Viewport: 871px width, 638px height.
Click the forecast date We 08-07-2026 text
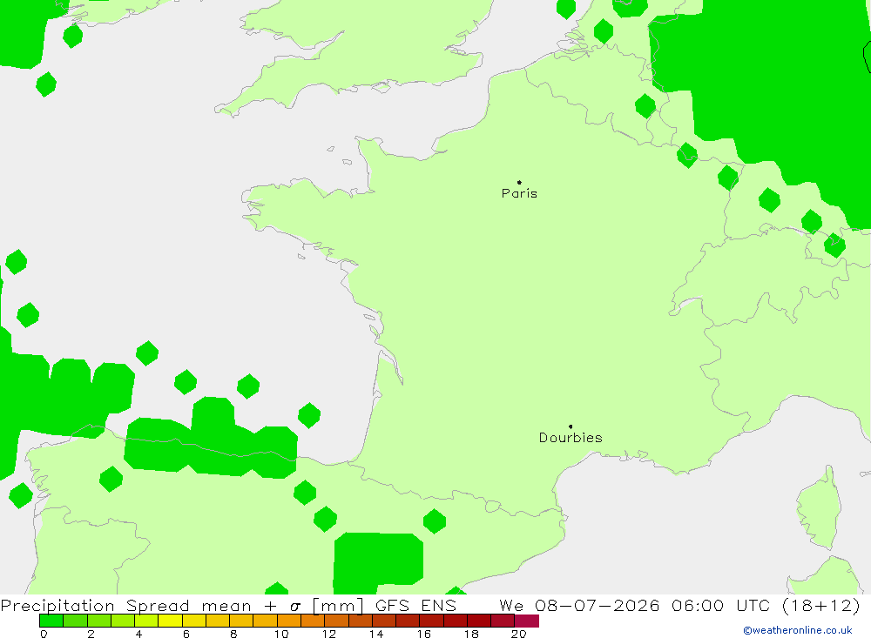pos(579,605)
